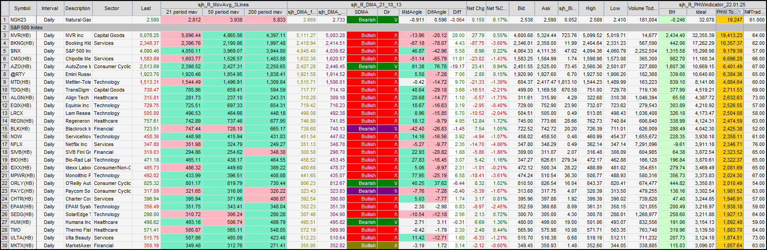The height and width of the screenshot is (250, 767).
Task: Select row number 1 header
Action: (5, 20)
